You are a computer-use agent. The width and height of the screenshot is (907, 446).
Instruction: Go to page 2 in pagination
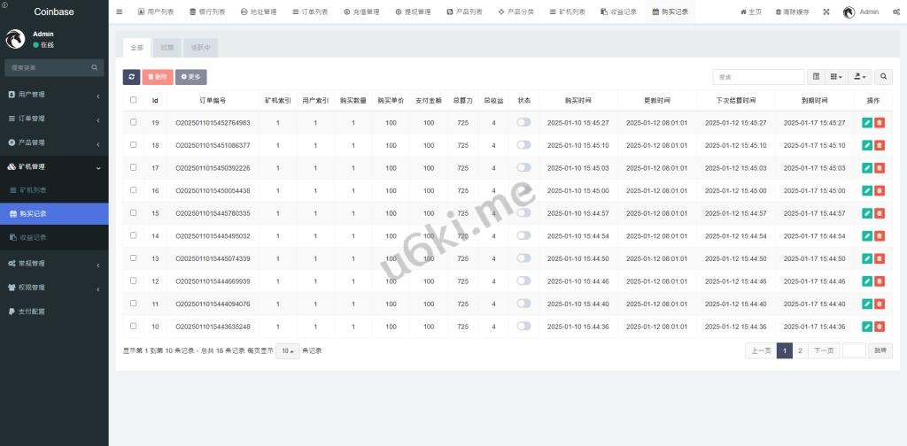tap(800, 350)
